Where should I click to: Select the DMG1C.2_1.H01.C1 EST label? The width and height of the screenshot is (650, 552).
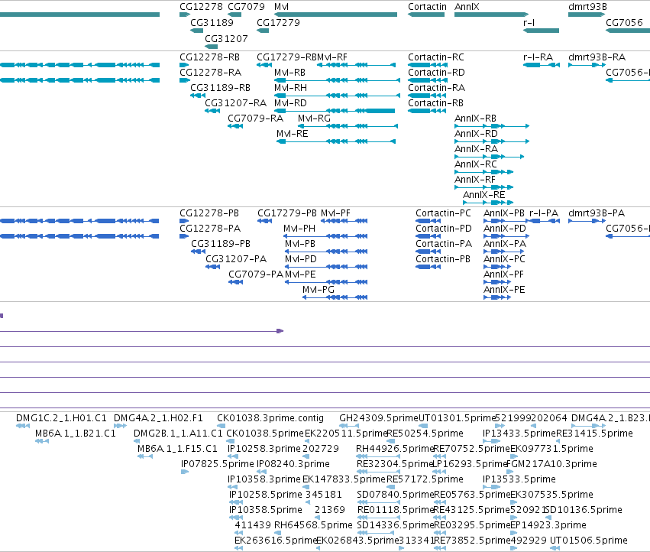(61, 418)
